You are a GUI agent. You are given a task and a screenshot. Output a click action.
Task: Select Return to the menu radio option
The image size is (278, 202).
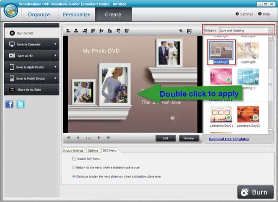[x=74, y=168]
